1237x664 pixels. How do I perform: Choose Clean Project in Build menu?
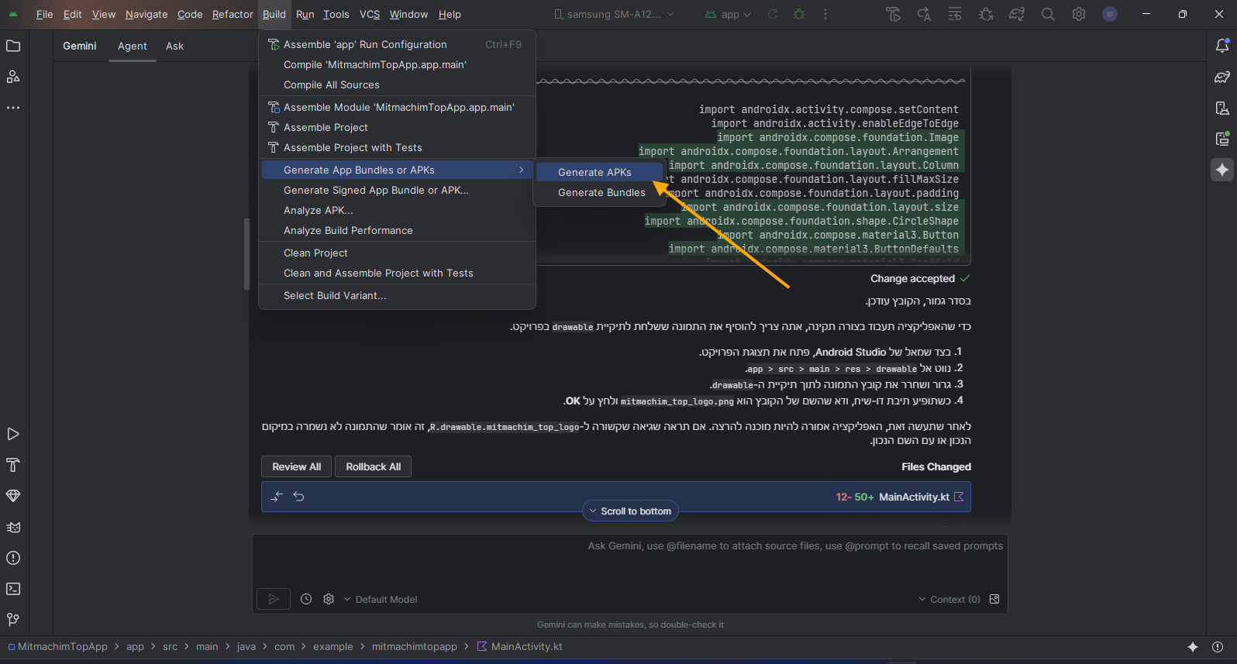(x=315, y=253)
